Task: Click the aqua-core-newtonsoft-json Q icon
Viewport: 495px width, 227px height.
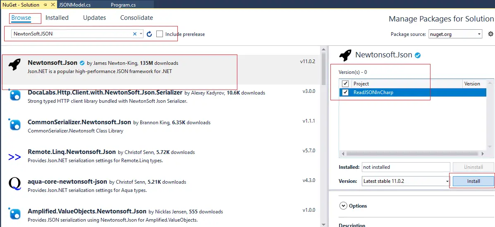Action: pos(14,184)
